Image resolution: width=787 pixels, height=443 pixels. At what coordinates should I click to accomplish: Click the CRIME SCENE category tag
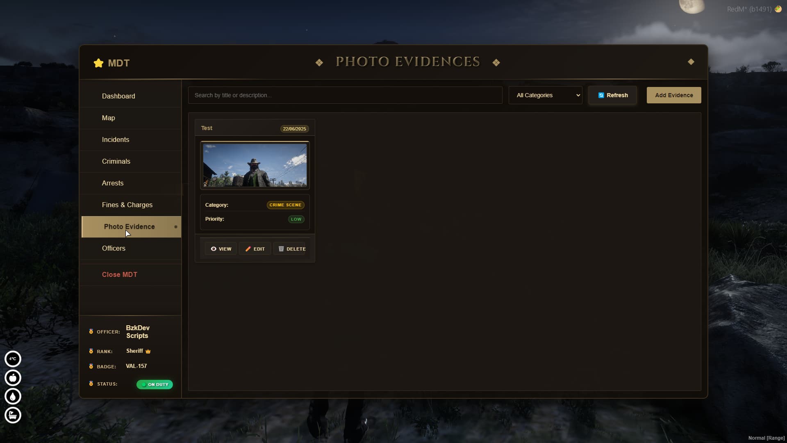click(285, 205)
